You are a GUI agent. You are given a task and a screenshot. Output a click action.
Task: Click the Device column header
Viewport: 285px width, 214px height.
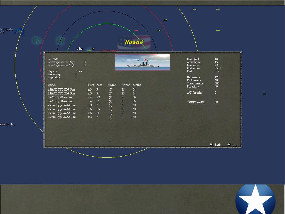coord(52,85)
